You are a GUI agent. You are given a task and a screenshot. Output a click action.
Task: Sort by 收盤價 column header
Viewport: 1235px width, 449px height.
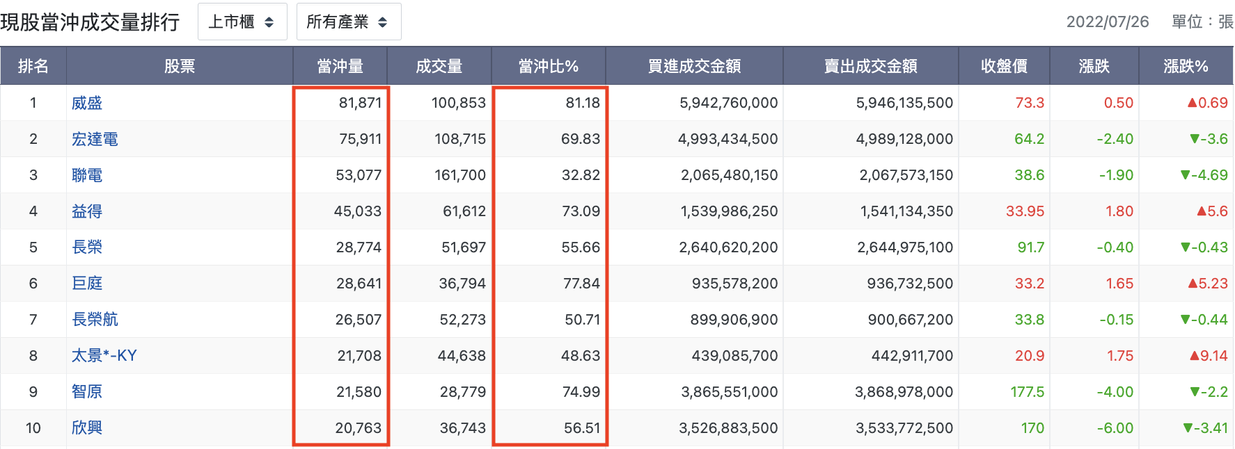(1005, 66)
